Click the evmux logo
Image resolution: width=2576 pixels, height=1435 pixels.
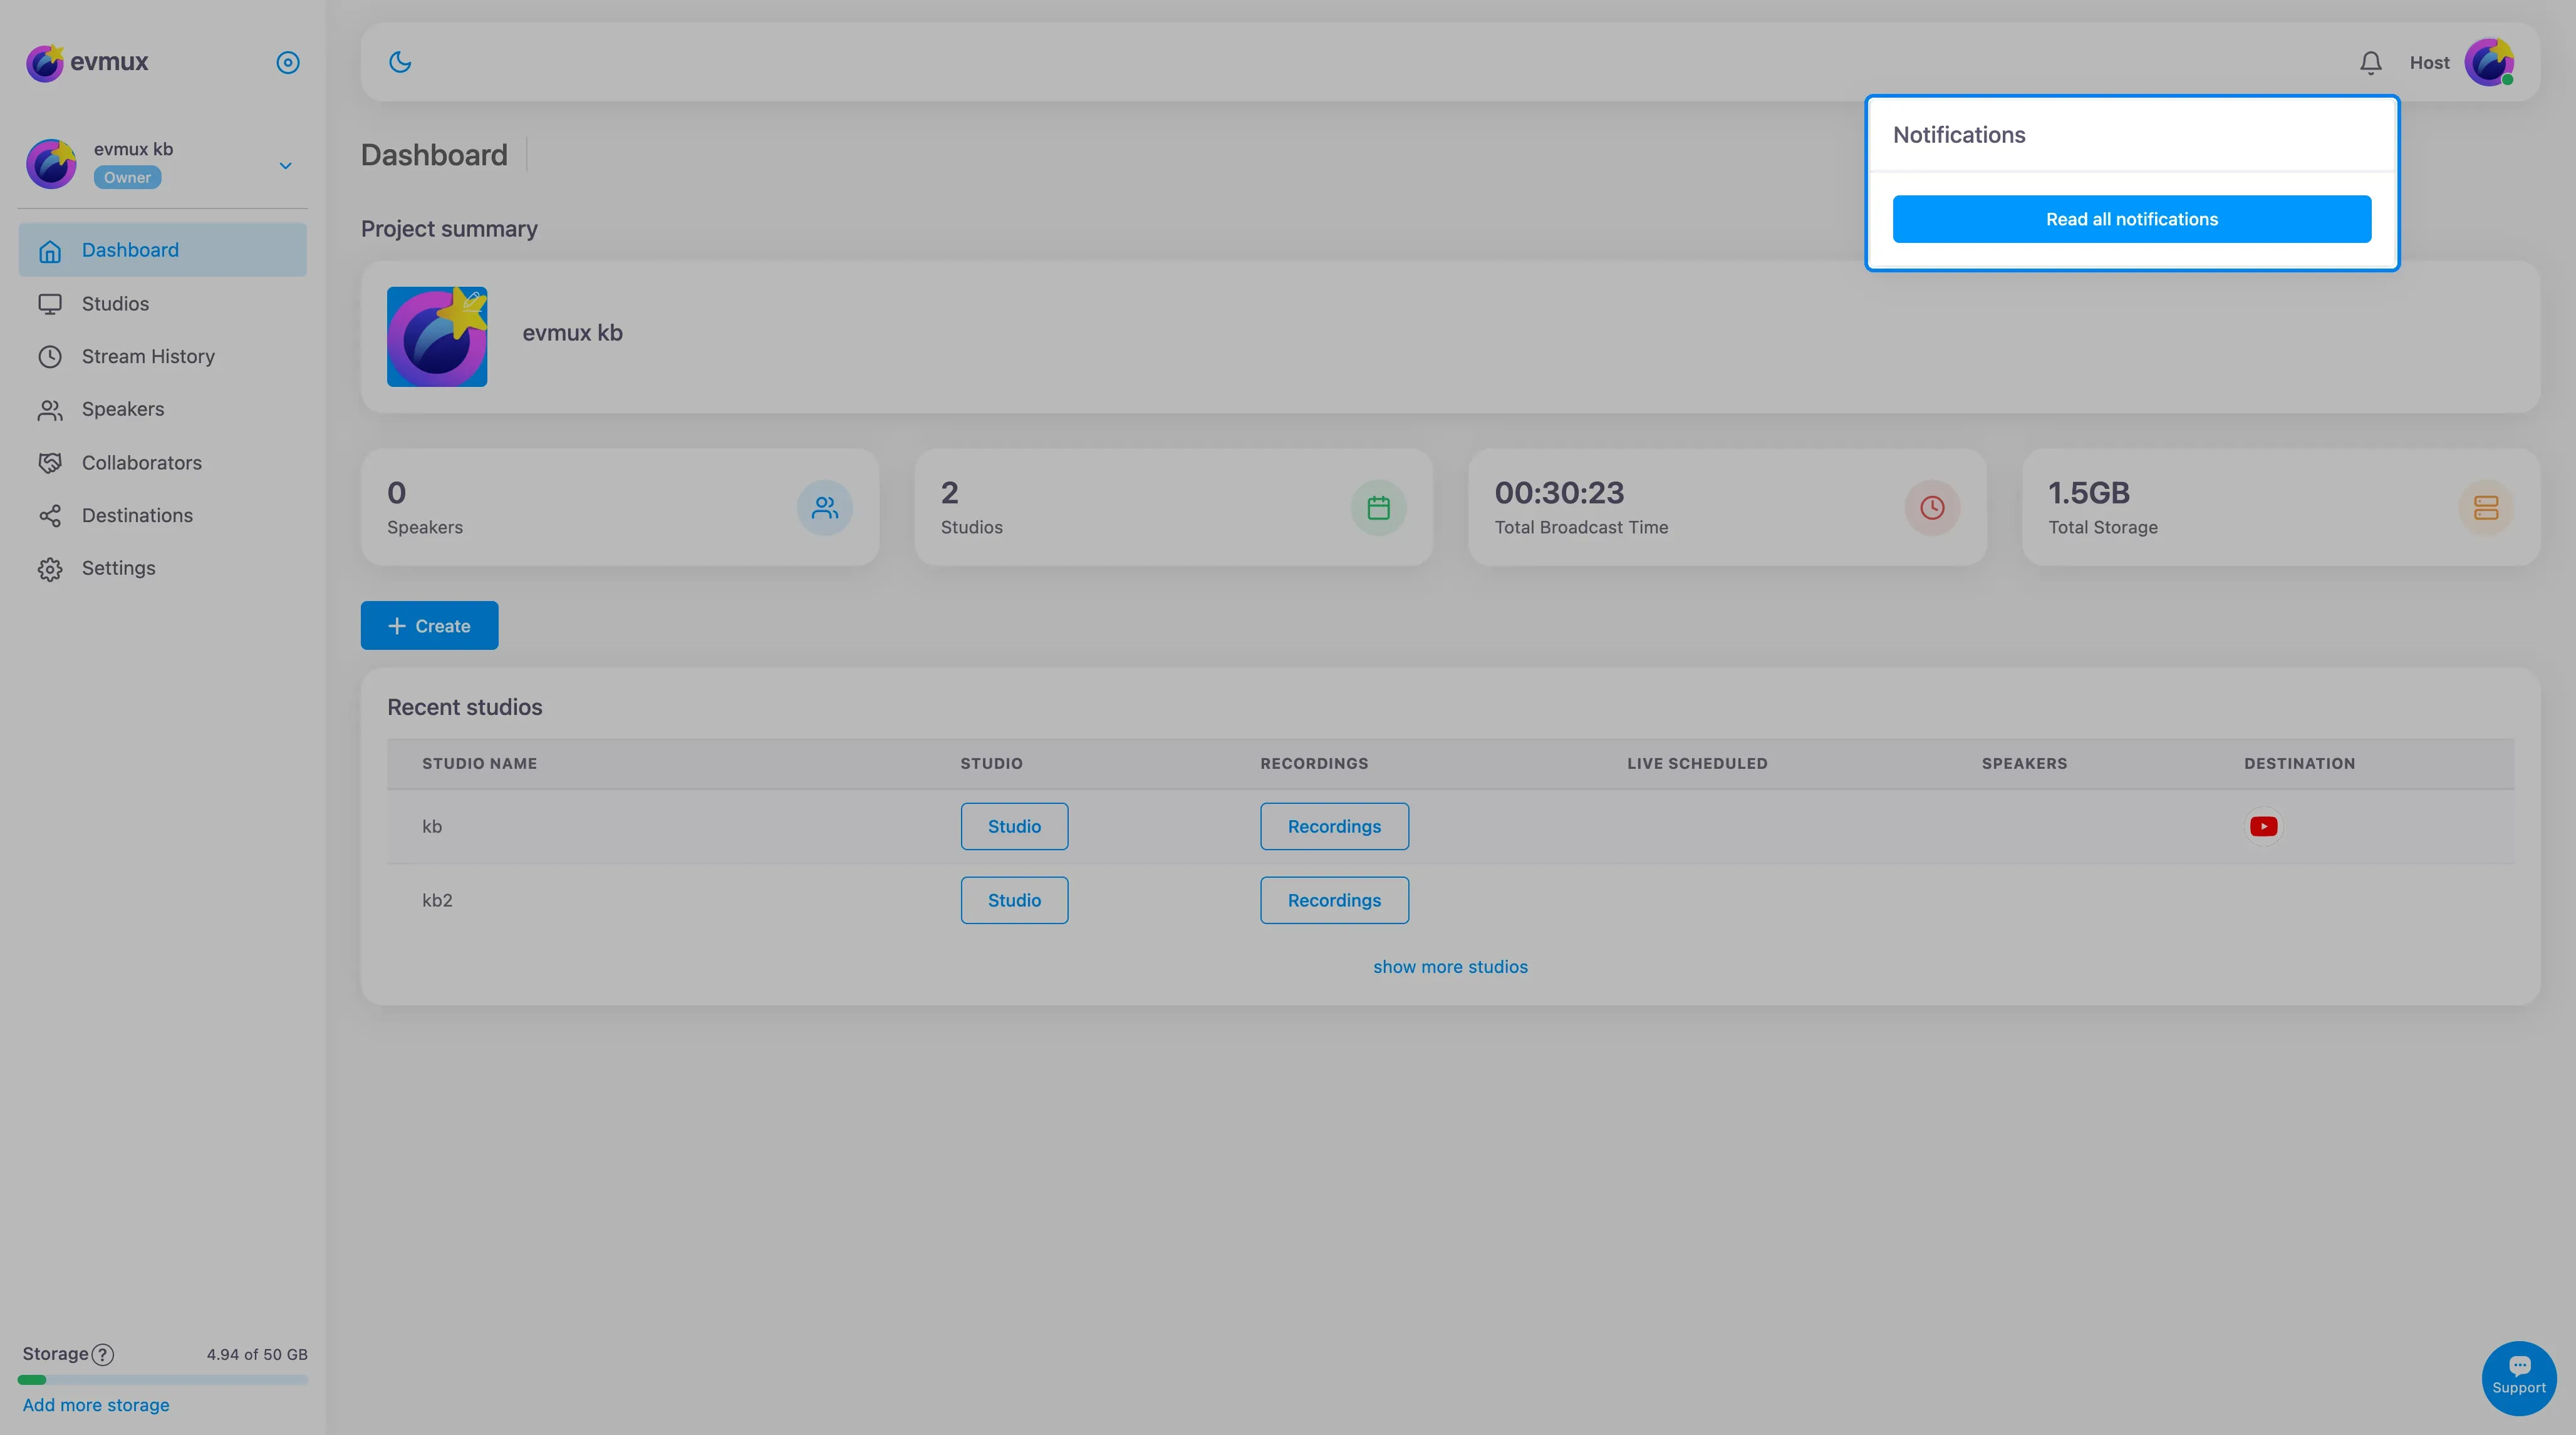[87, 62]
